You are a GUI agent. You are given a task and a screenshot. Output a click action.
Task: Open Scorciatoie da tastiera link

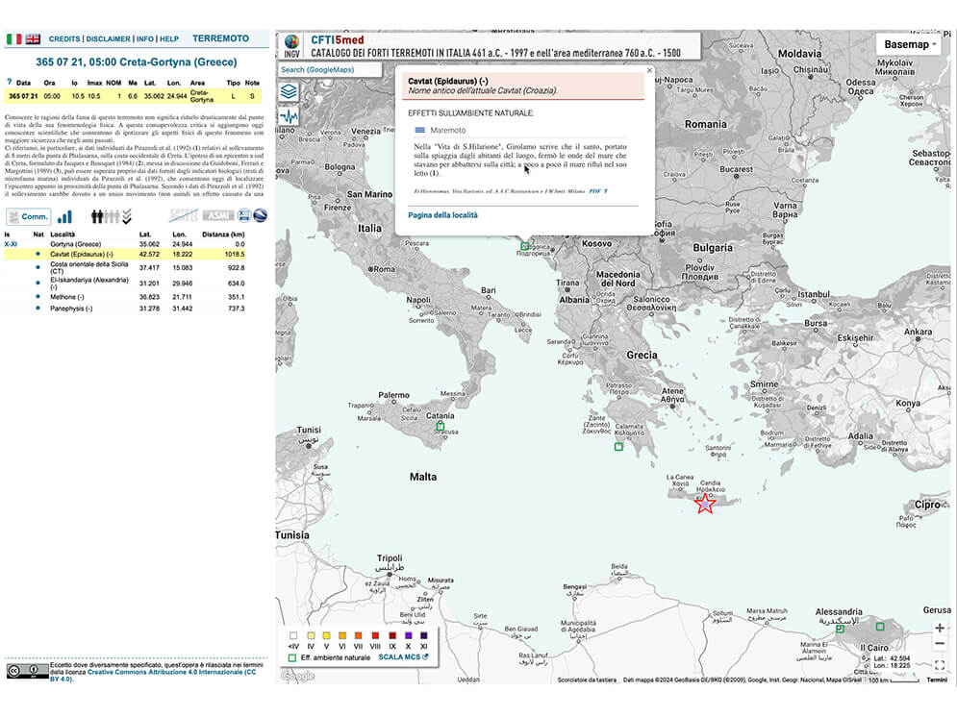tap(587, 680)
